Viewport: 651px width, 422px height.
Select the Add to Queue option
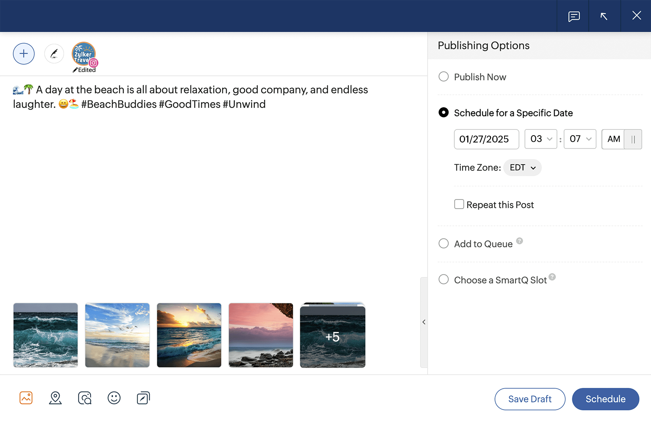coord(443,243)
